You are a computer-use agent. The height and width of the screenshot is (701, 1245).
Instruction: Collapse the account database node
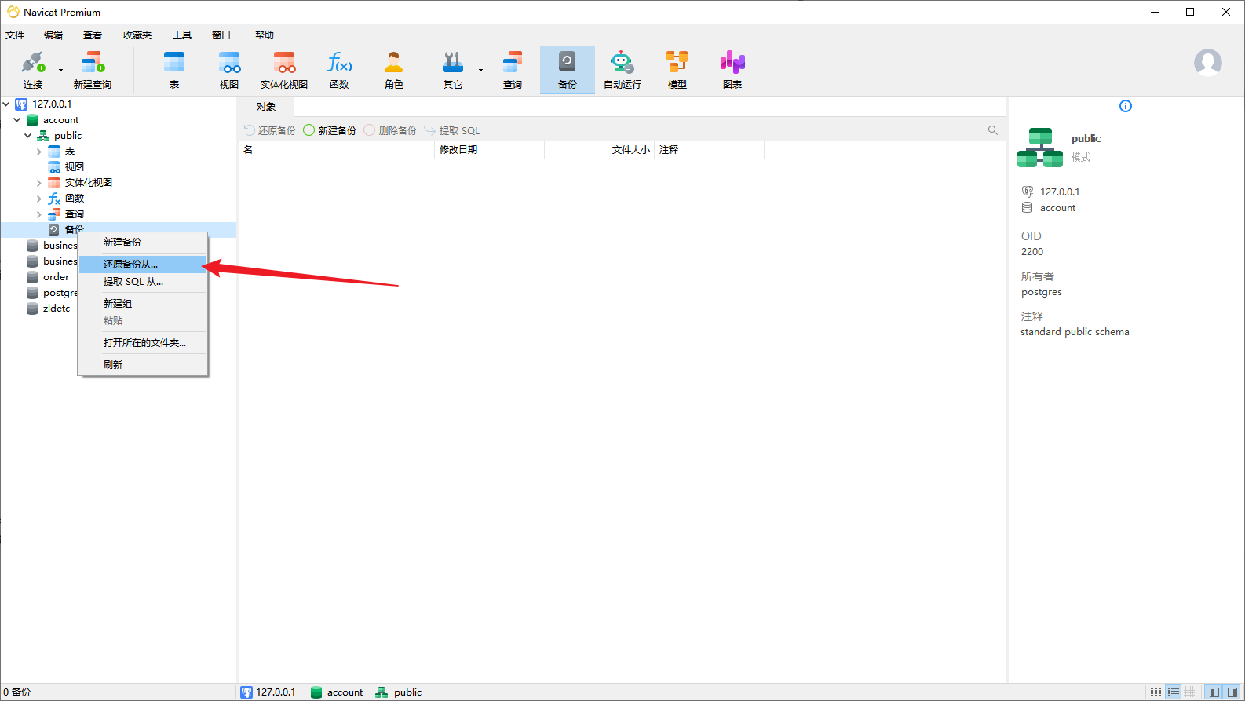(17, 119)
